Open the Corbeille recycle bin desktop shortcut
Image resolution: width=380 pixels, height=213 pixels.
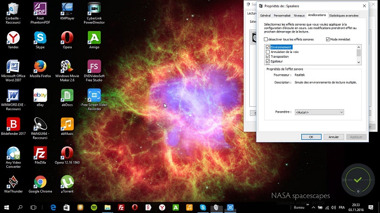coord(13,13)
